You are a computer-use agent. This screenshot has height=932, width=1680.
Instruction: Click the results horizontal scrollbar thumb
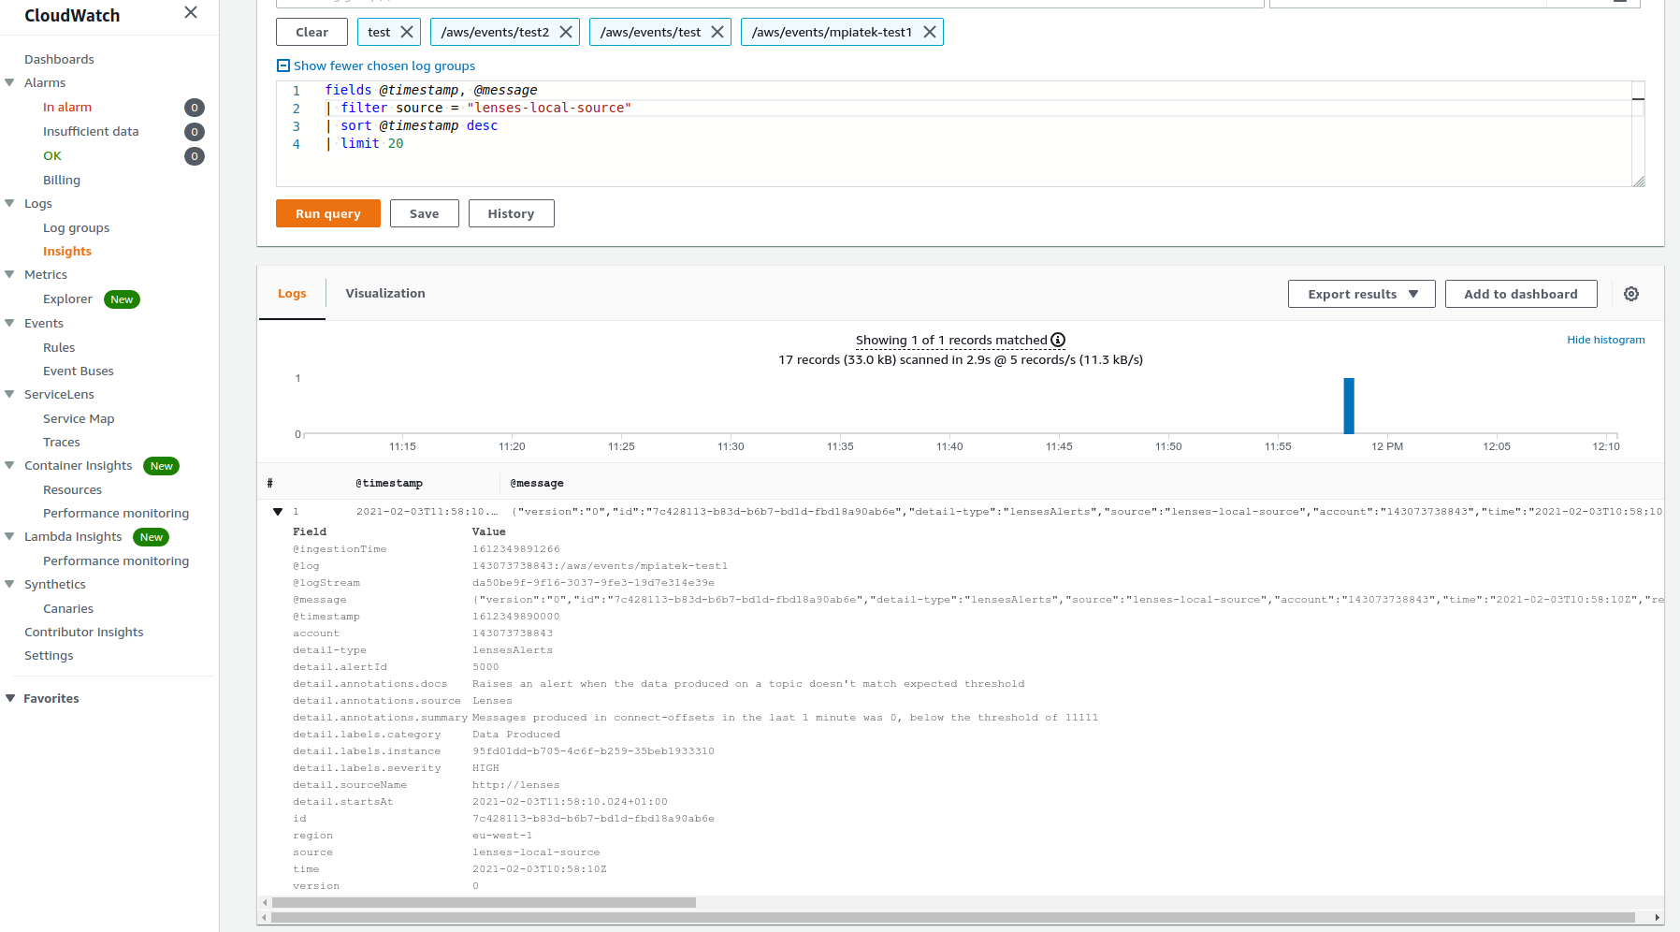point(484,903)
